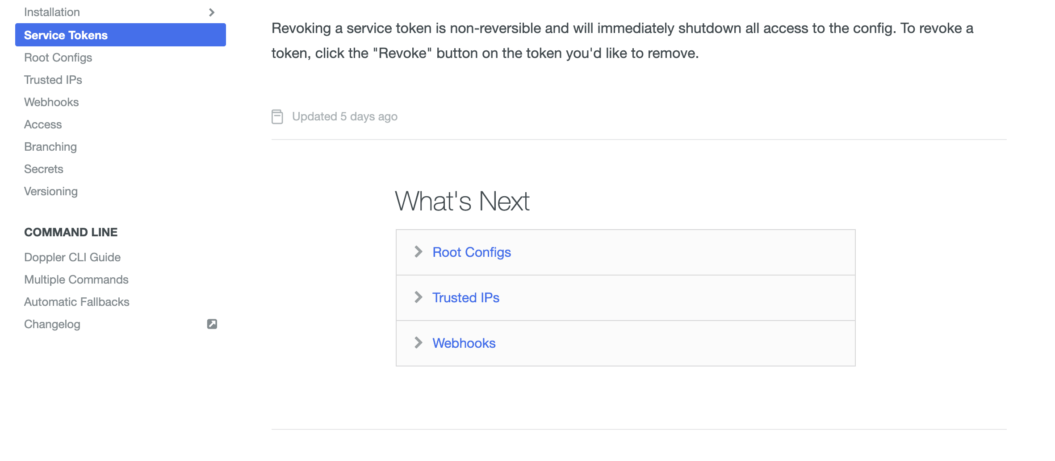Select Secrets in the sidebar

click(x=44, y=169)
